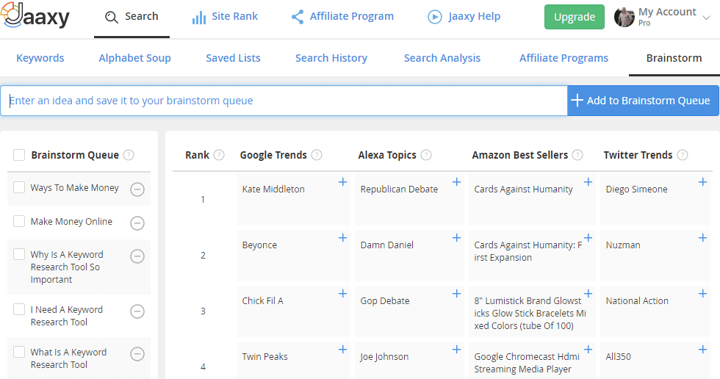This screenshot has width=720, height=379.
Task: Add Cards Against Humanity with plus icon
Action: click(x=588, y=182)
